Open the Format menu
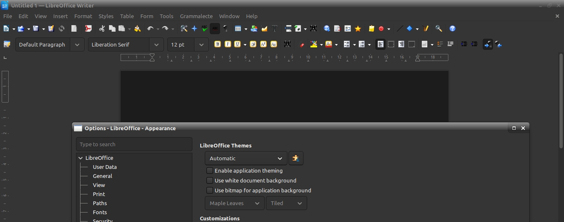This screenshot has height=222, width=564. [83, 16]
